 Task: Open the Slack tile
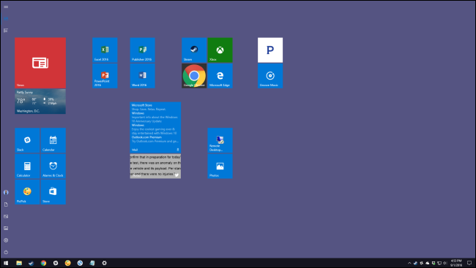(x=27, y=140)
